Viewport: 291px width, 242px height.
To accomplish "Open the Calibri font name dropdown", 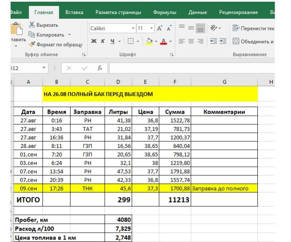I will (x=133, y=28).
